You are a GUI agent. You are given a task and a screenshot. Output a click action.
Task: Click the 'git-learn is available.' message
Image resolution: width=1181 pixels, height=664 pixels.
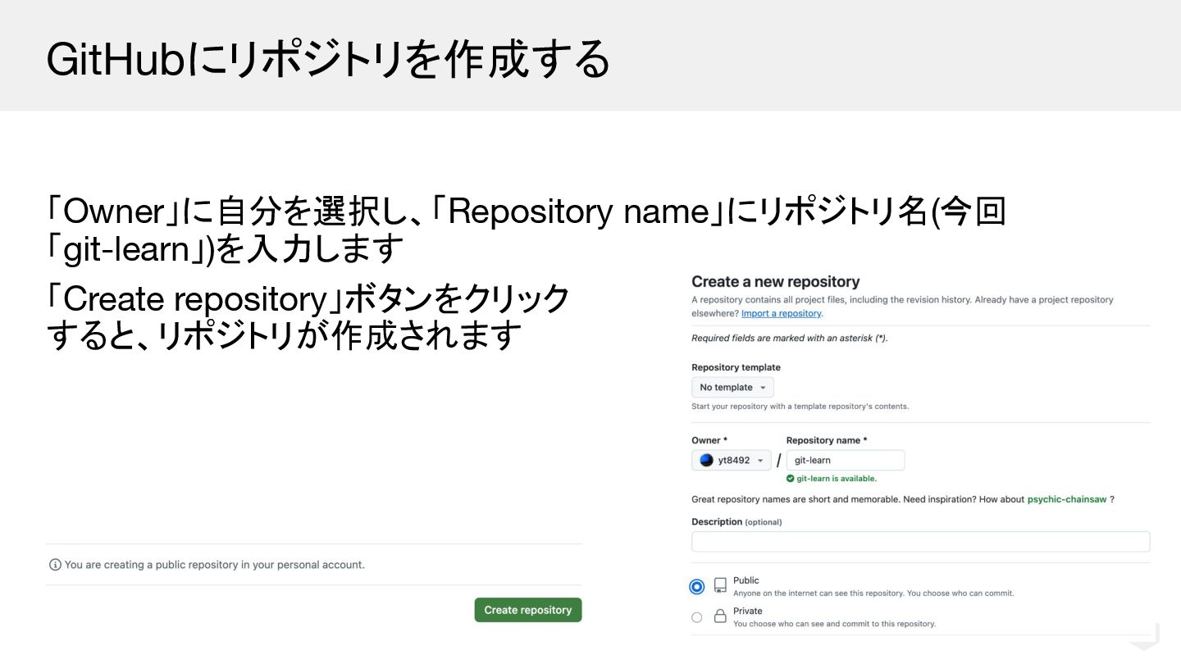coord(837,479)
